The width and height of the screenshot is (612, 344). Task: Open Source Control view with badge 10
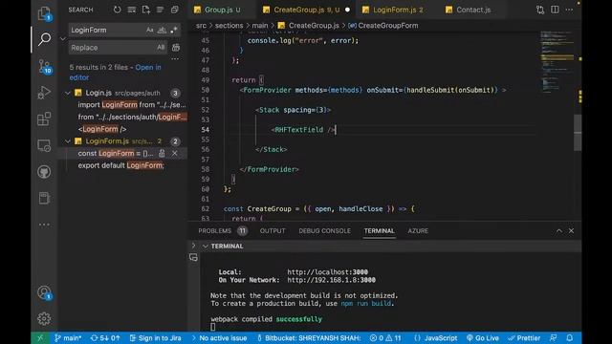[x=45, y=66]
